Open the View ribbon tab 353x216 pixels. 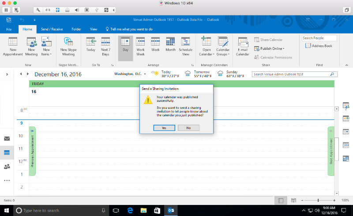tap(94, 29)
